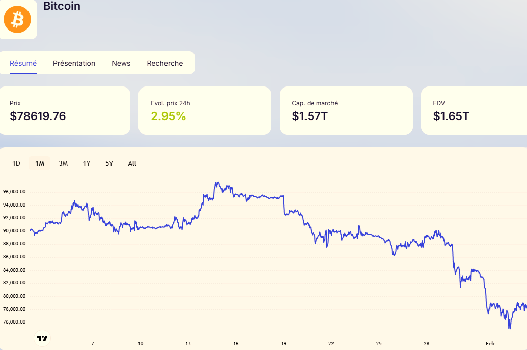This screenshot has width=527, height=350.
Task: Open the Présentation tab
Action: click(x=74, y=63)
